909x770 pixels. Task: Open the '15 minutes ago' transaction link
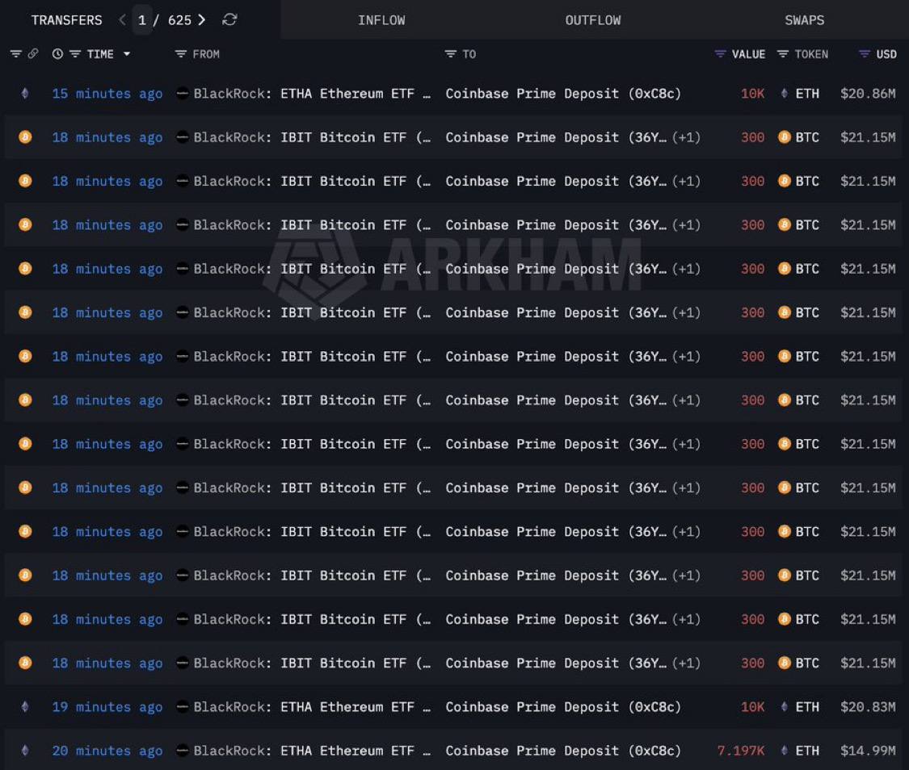click(x=107, y=94)
